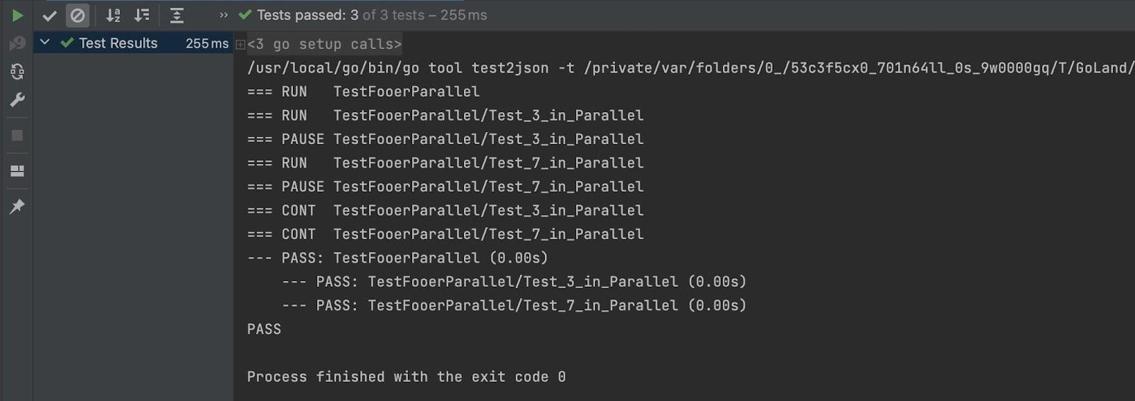Toggle auto-test rerun icon
The width and height of the screenshot is (1135, 401).
coord(17,72)
